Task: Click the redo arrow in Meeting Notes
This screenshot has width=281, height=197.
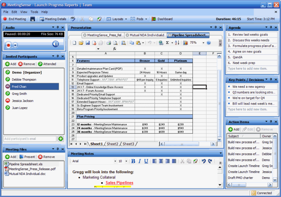Action: coord(210,161)
